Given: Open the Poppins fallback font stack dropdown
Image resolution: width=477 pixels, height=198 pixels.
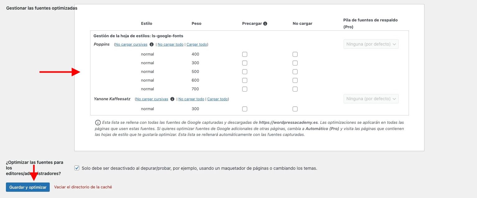Looking at the screenshot, I should point(371,44).
